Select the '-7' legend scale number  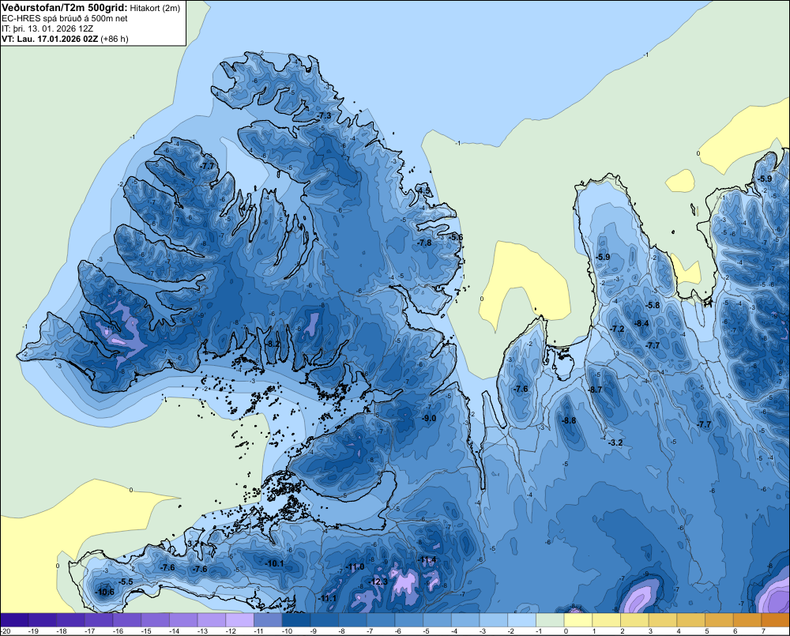coord(371,631)
